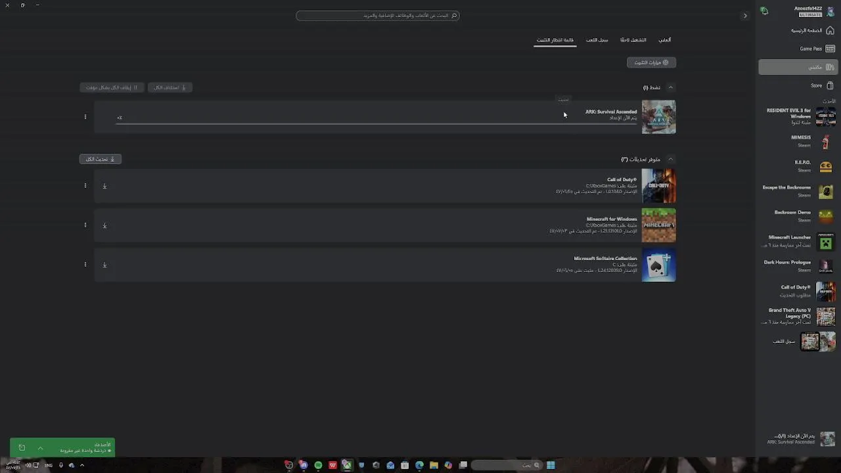Open Escape the Backrooms in the sidebar
This screenshot has height=473, width=841.
point(798,191)
